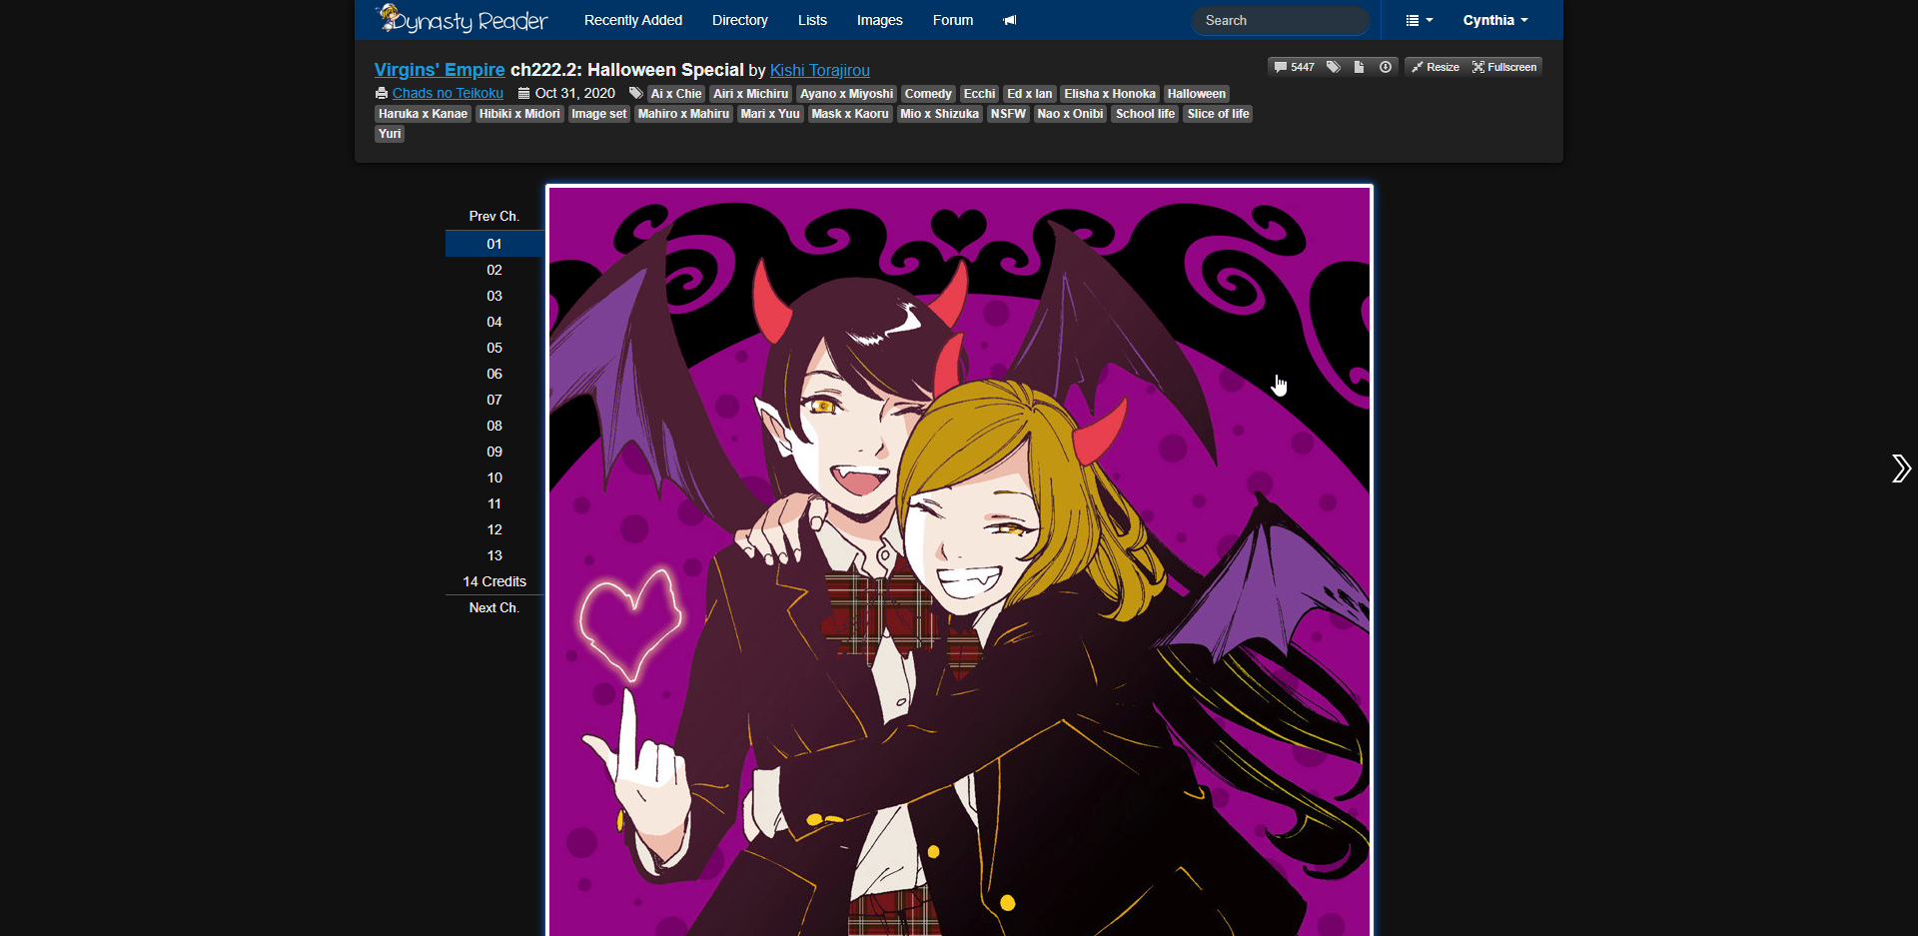1918x936 pixels.
Task: Click the Halloween tag
Action: coord(1196,94)
